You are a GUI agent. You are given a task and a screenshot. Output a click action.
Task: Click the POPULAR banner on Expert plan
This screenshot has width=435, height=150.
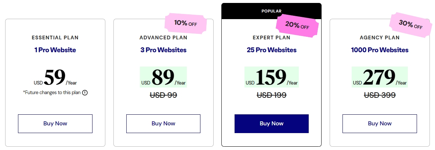tap(272, 11)
